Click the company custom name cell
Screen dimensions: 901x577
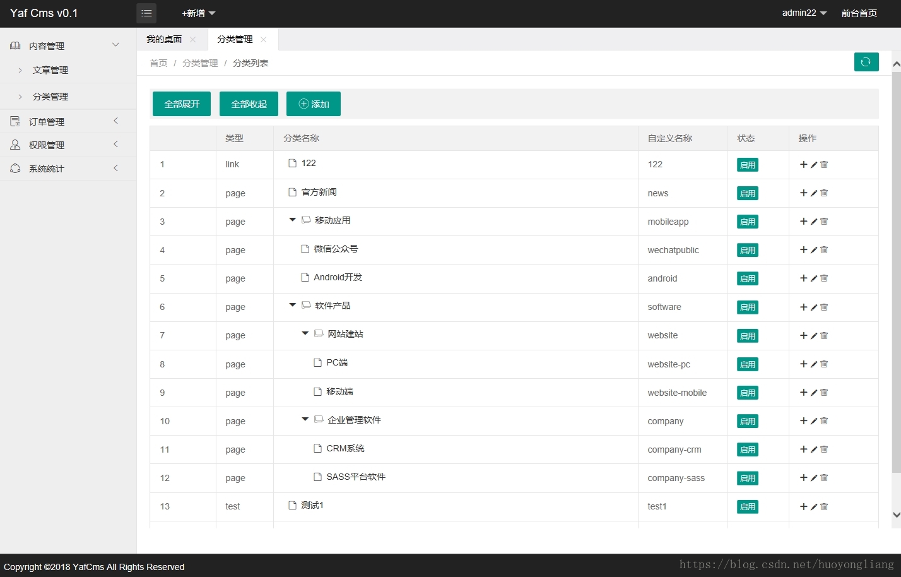point(682,421)
